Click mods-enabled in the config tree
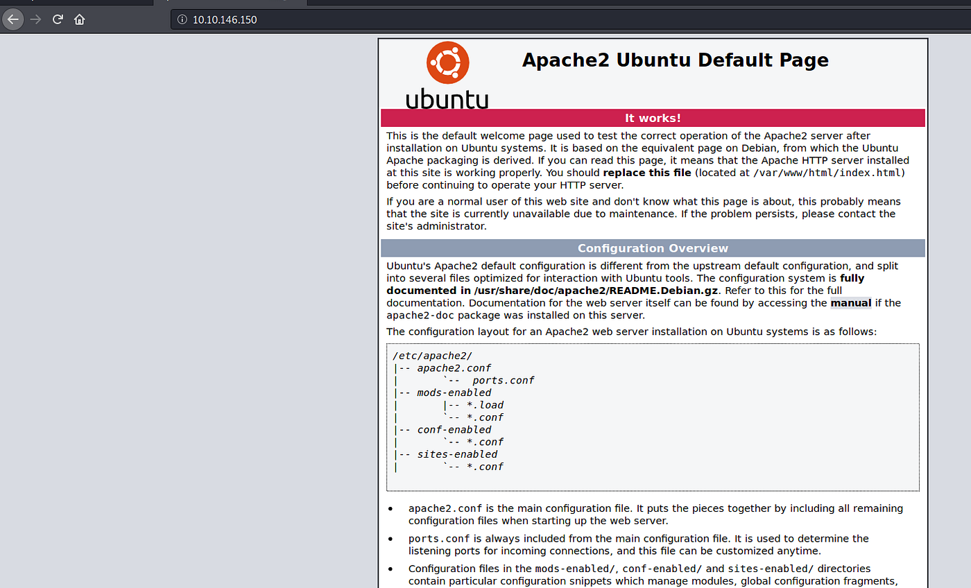971x588 pixels. pos(454,393)
